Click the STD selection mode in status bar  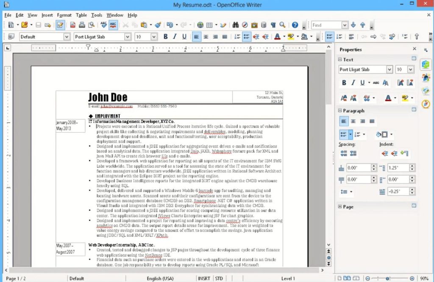coord(219,279)
